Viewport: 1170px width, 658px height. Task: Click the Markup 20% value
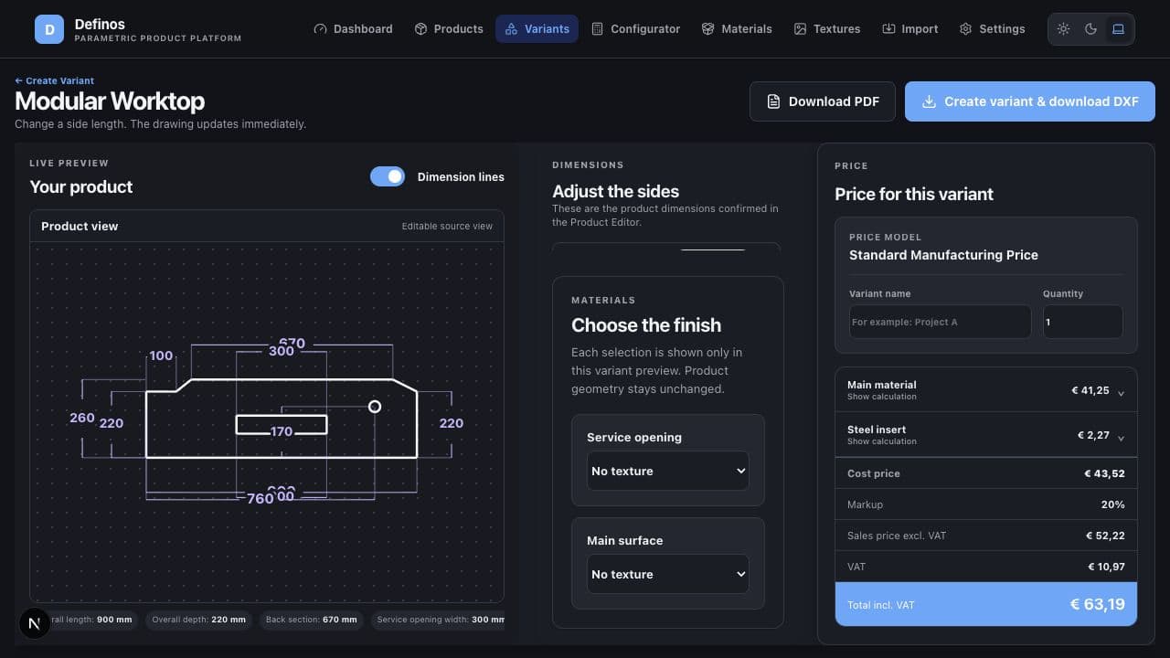coord(1112,504)
